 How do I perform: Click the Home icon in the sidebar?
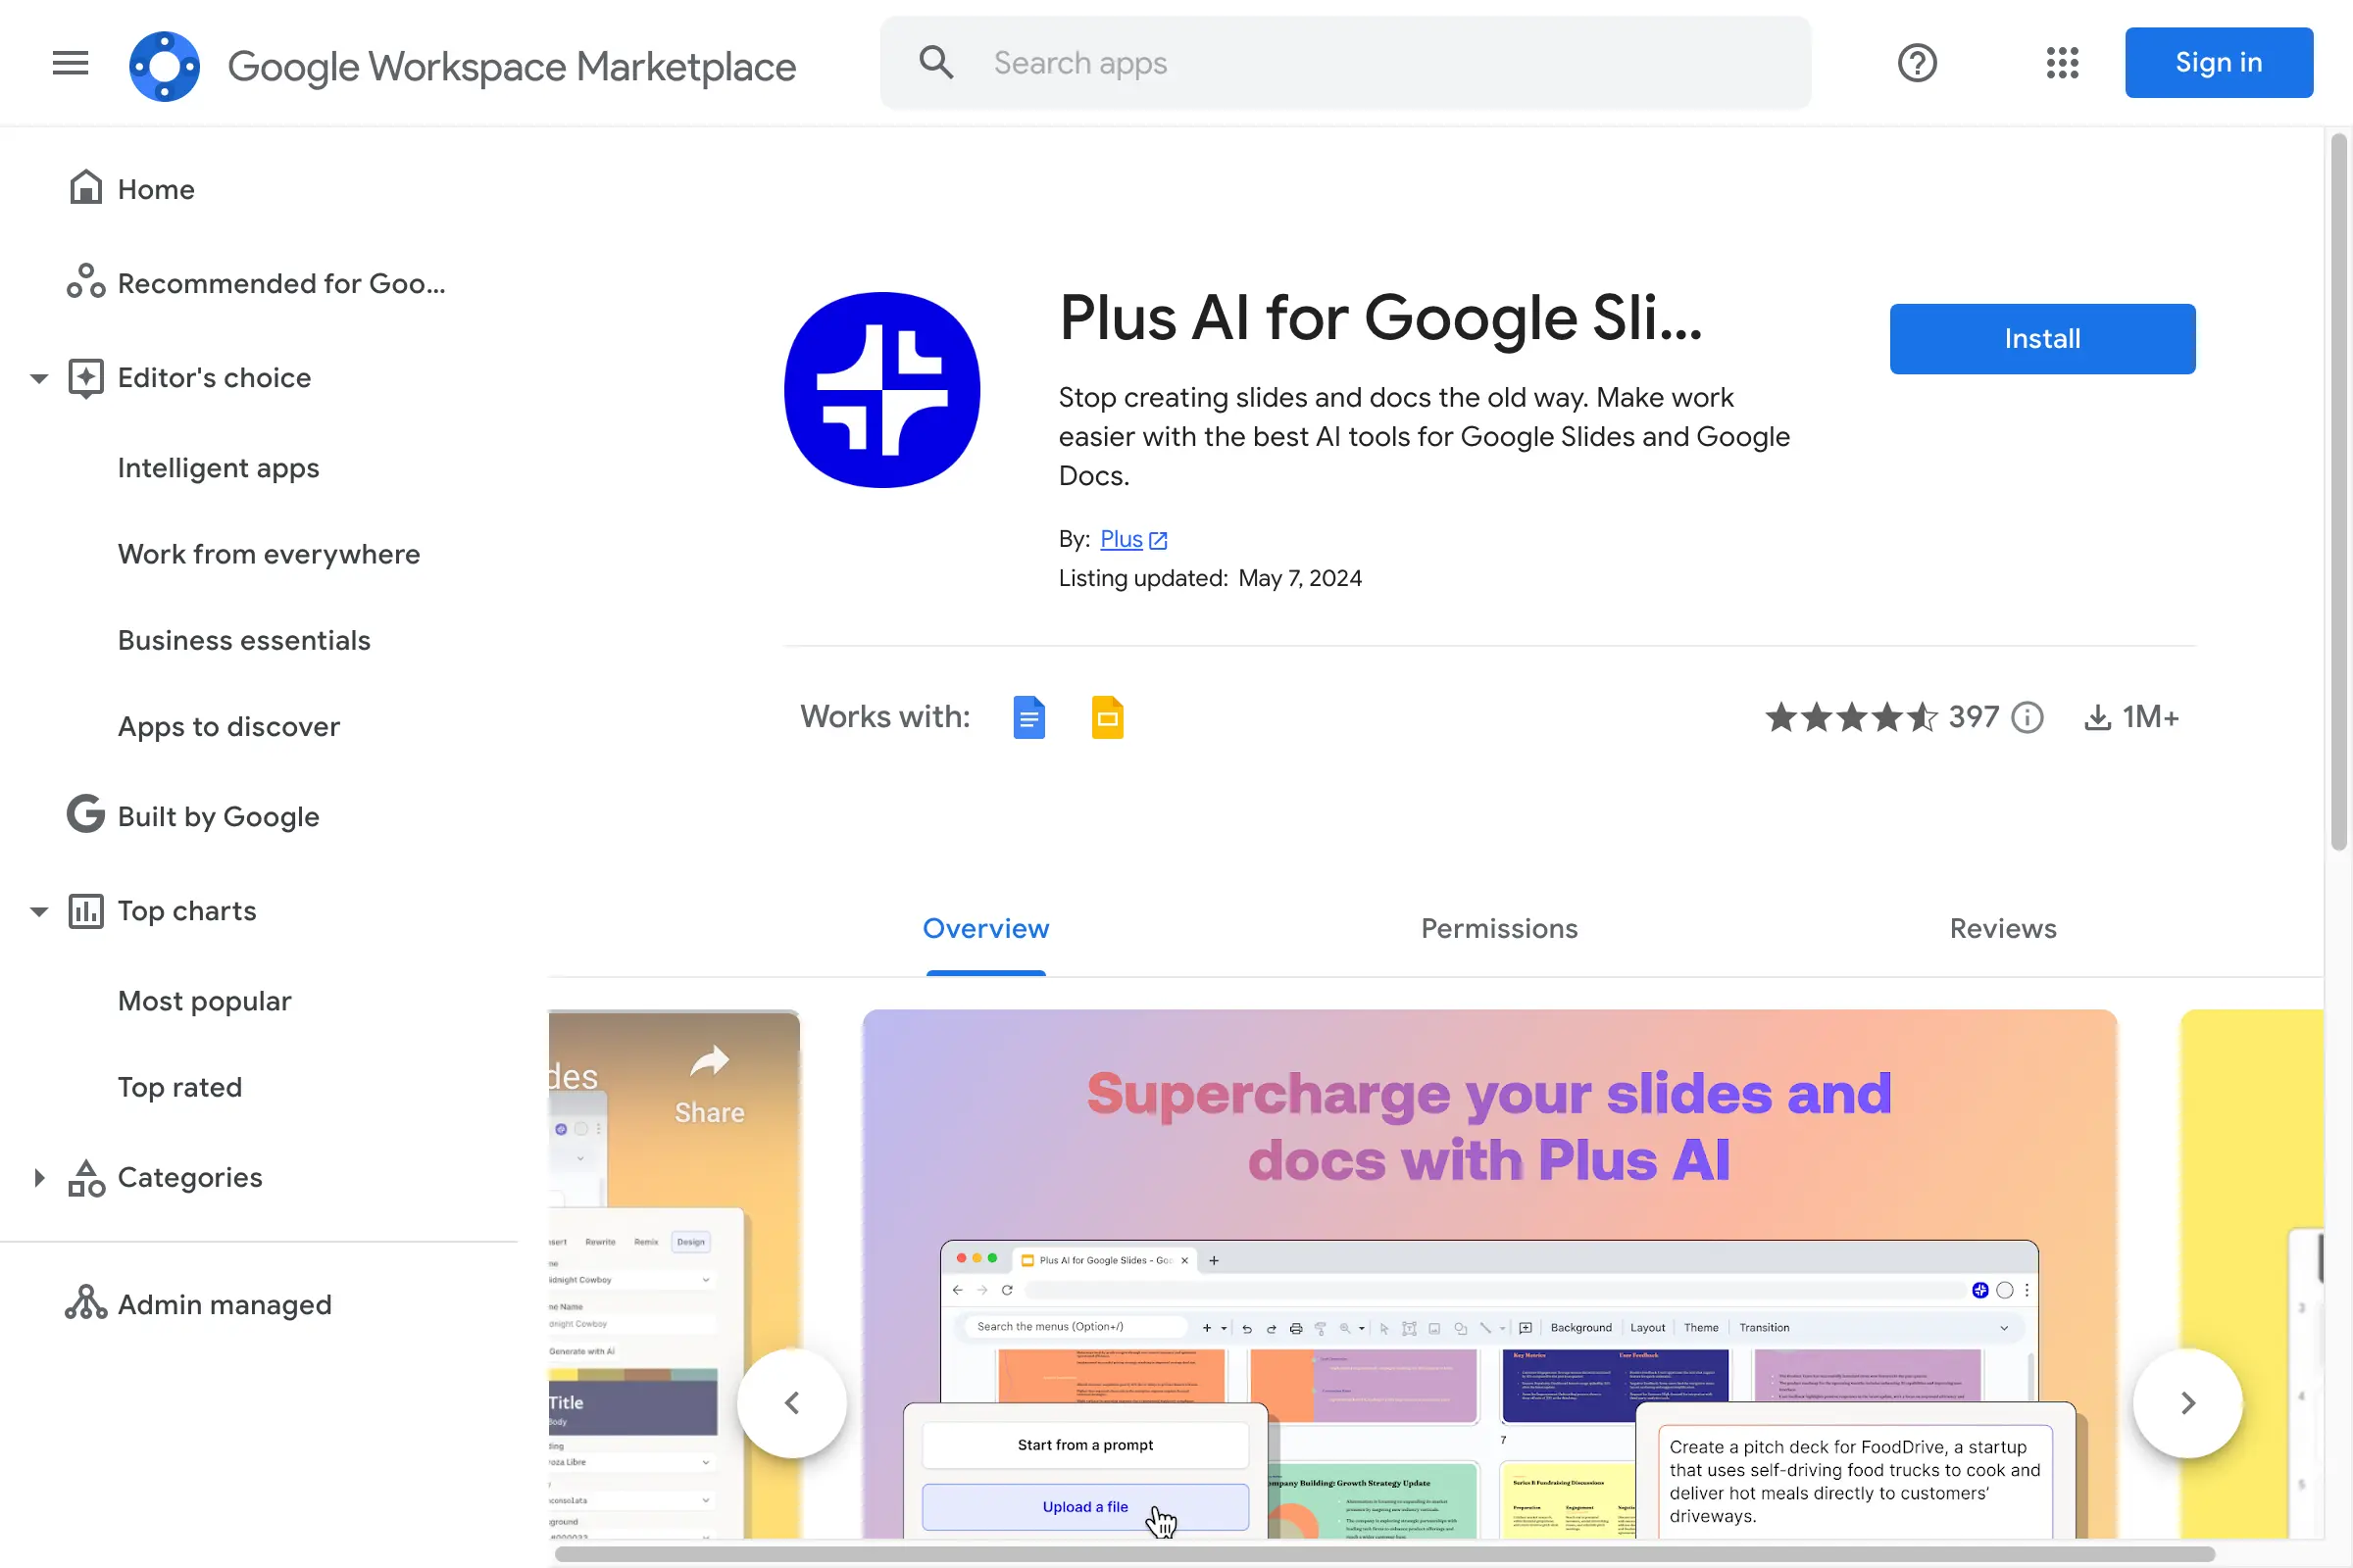(86, 187)
